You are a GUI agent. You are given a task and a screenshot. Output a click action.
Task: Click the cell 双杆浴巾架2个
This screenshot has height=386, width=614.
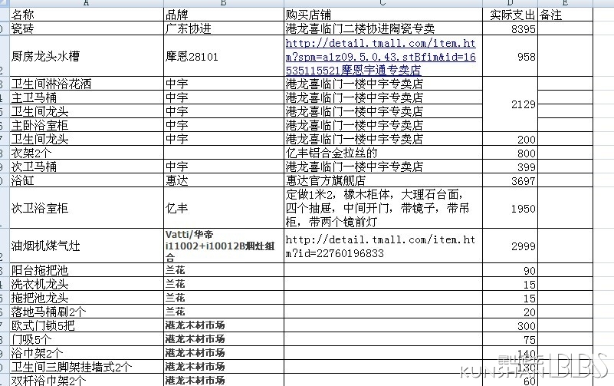[86, 380]
